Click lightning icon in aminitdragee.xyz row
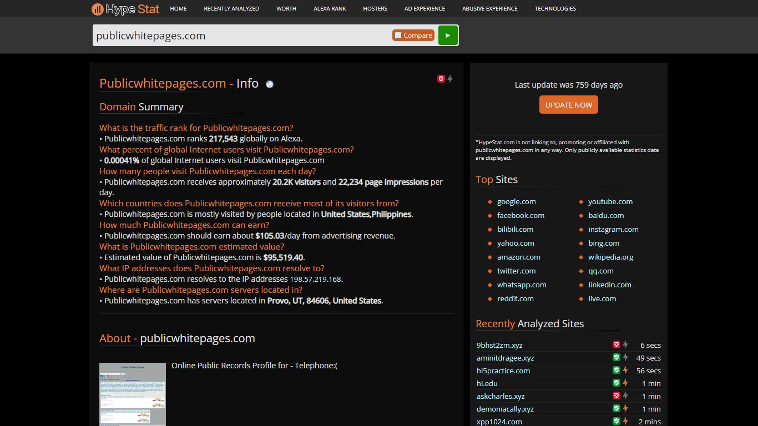 point(625,357)
